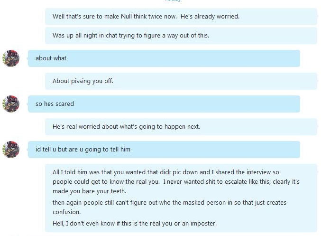
Task: Select the message "Well that's sure to make Null think twice"
Action: point(181,17)
